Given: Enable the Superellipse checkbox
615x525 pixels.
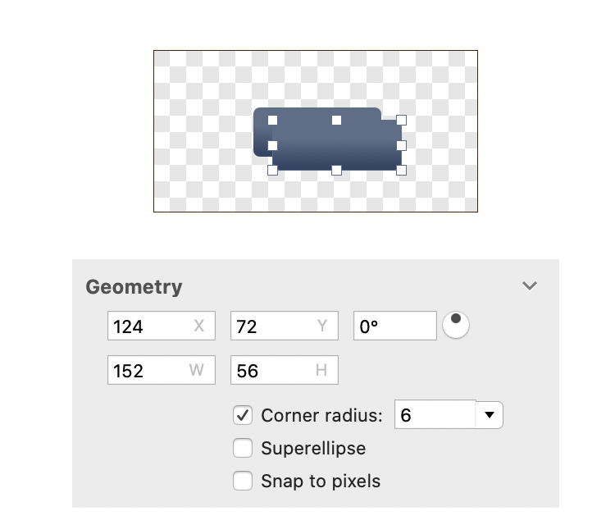Looking at the screenshot, I should (x=243, y=448).
